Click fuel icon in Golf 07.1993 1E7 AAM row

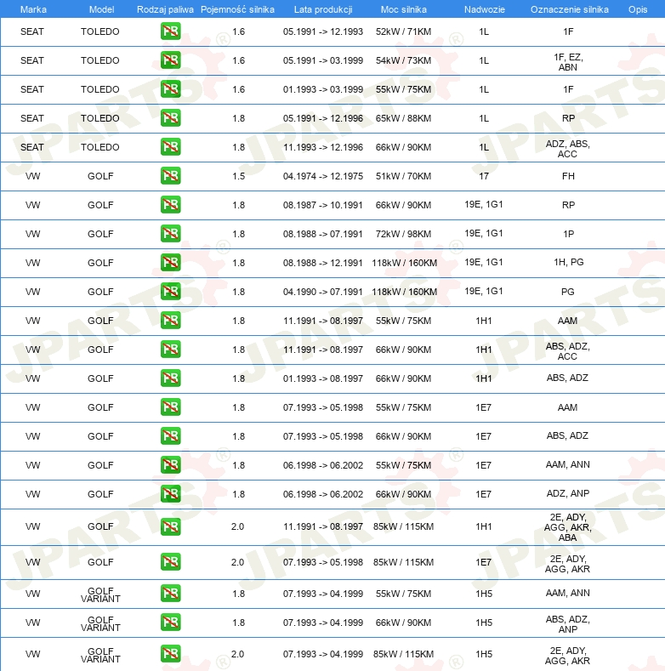170,407
